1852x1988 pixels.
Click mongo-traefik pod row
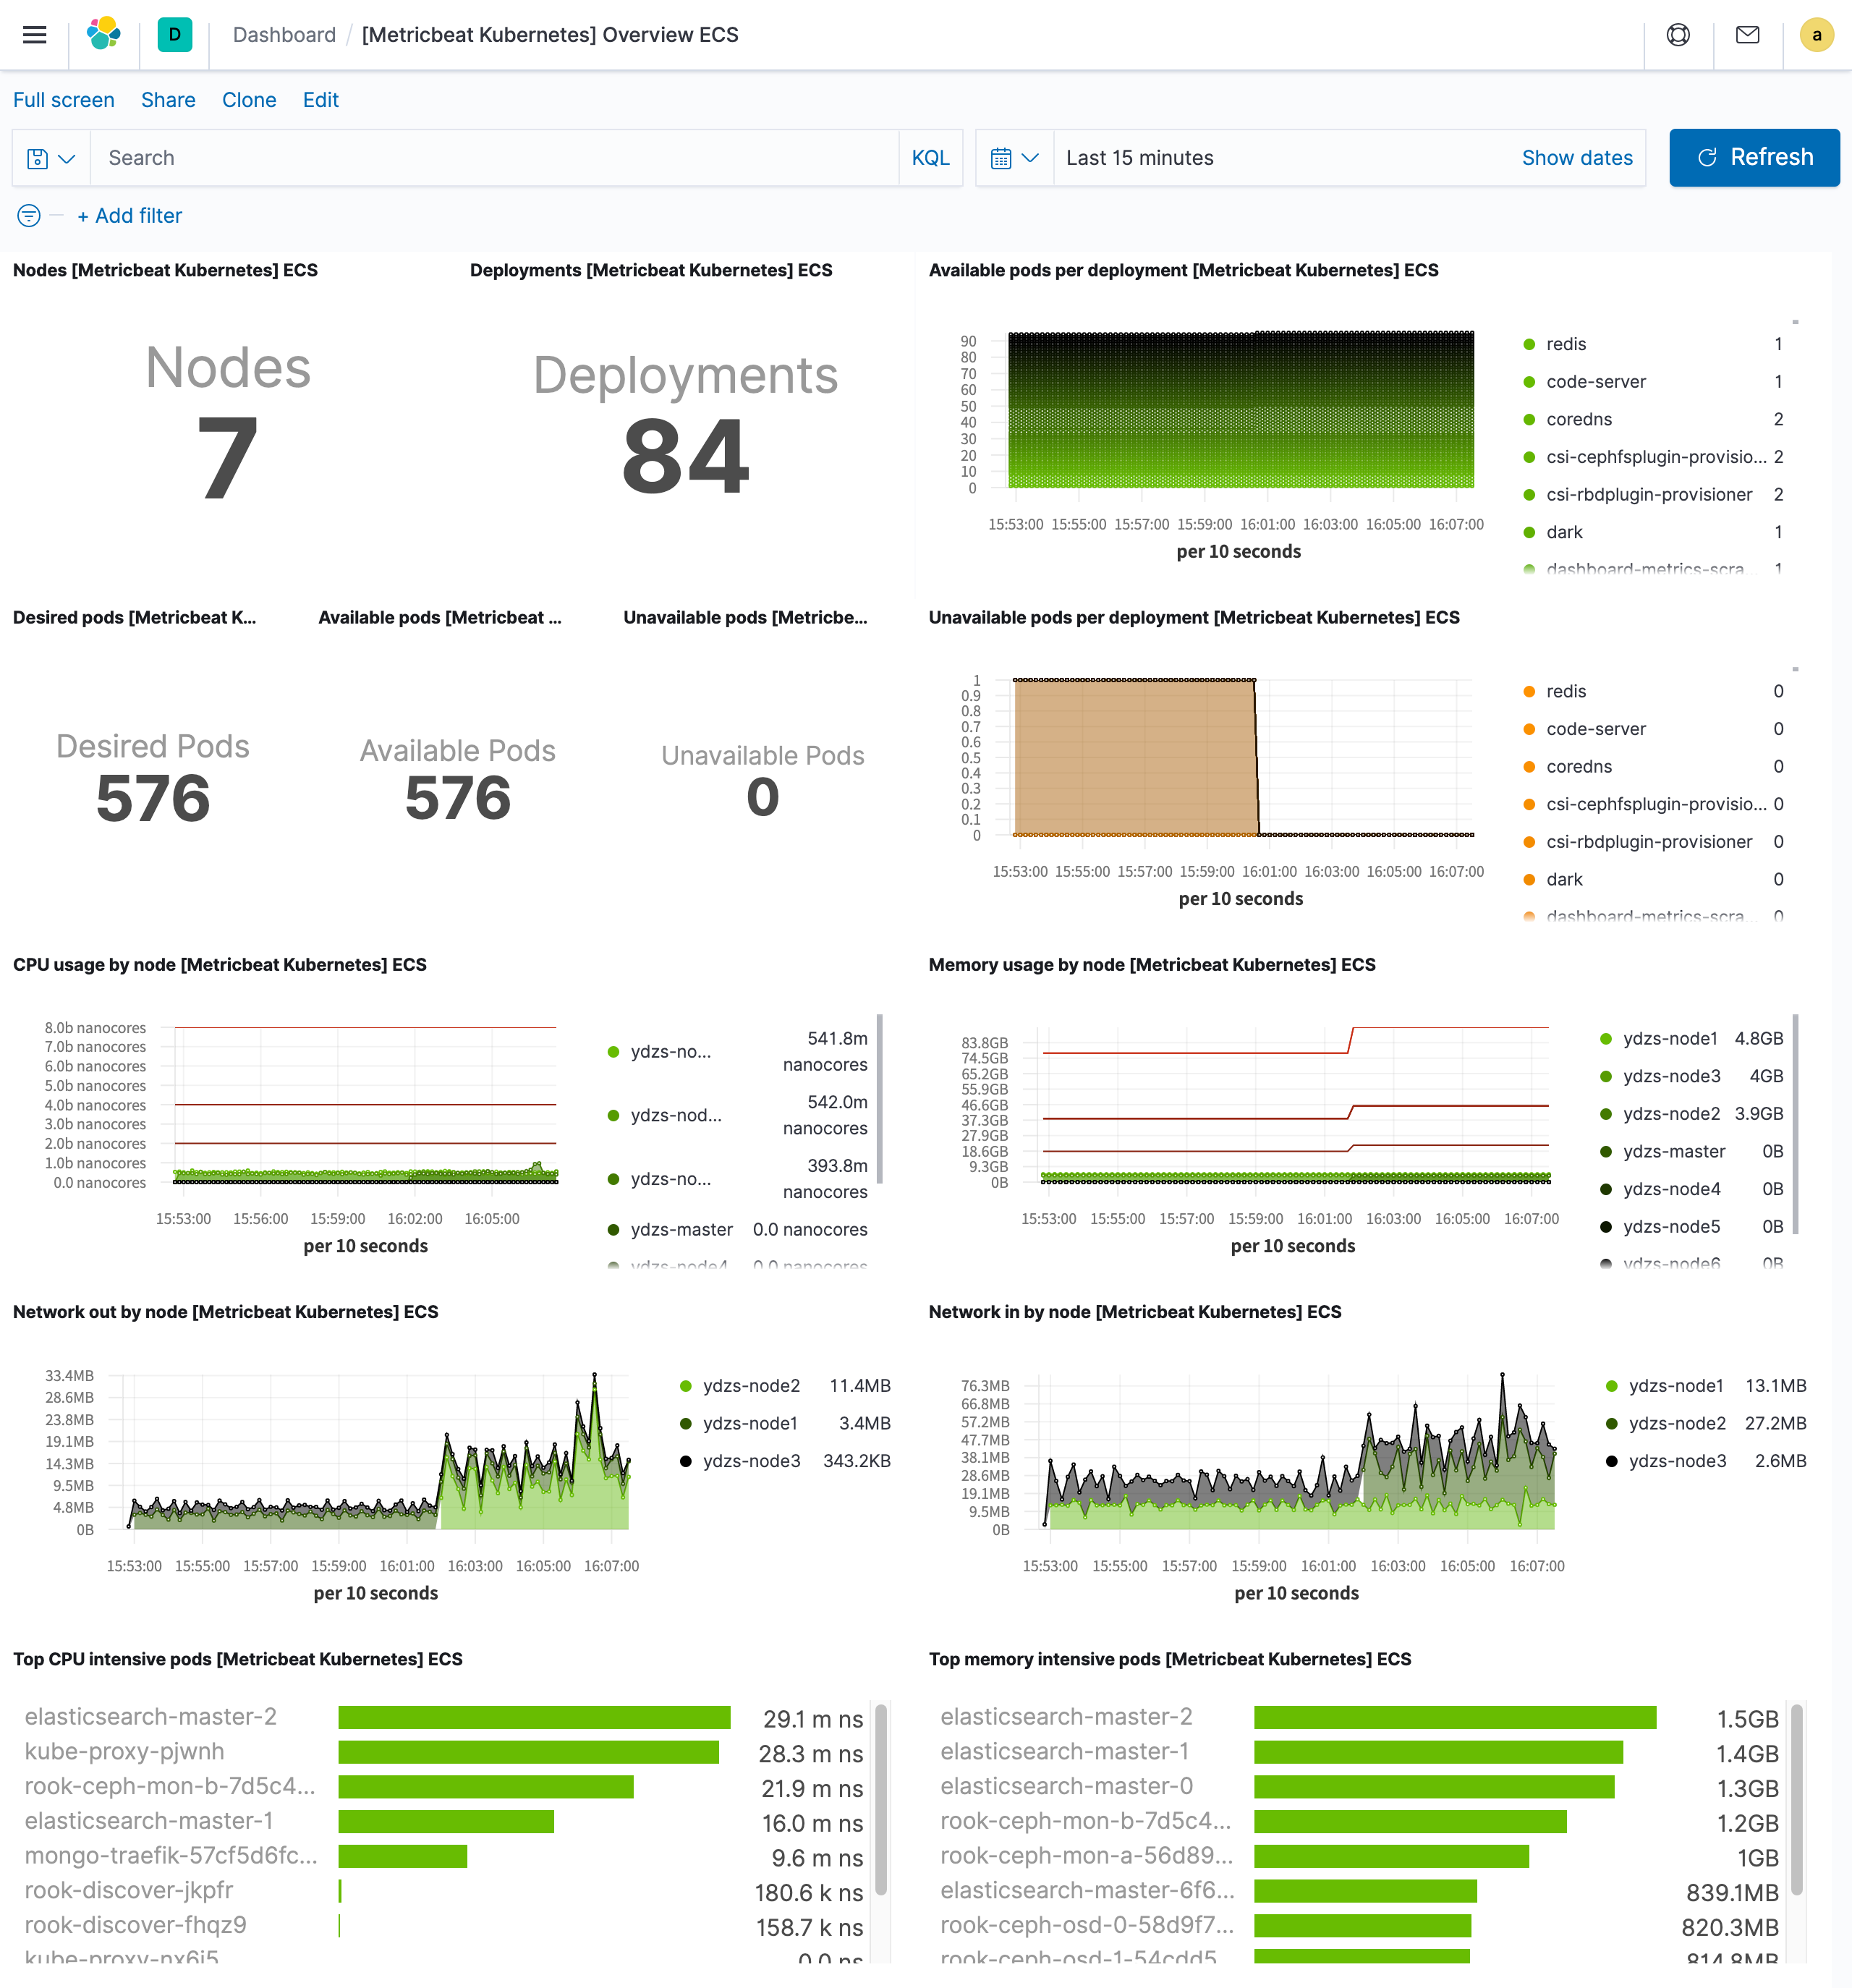click(444, 1856)
